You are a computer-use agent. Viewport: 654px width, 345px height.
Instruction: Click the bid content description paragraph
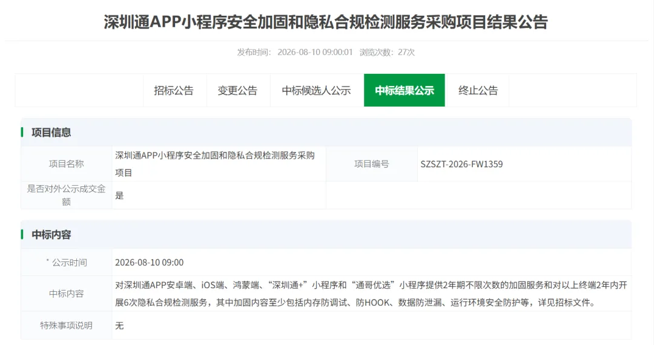[371, 294]
